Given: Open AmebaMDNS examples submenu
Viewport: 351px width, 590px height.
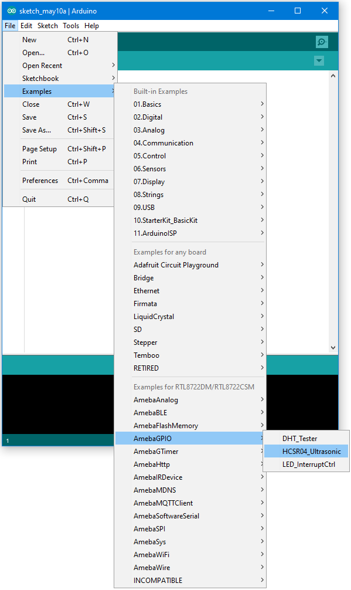Looking at the screenshot, I should [x=190, y=490].
